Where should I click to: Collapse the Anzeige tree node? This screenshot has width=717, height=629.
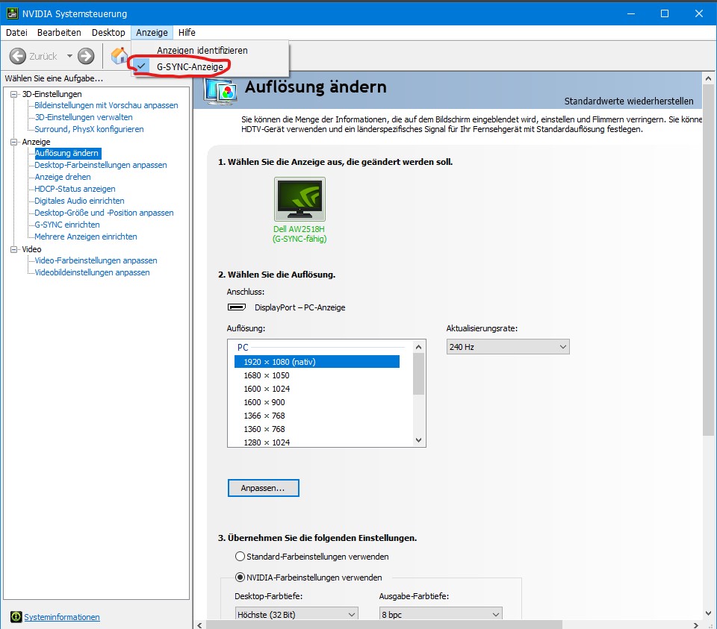click(13, 142)
